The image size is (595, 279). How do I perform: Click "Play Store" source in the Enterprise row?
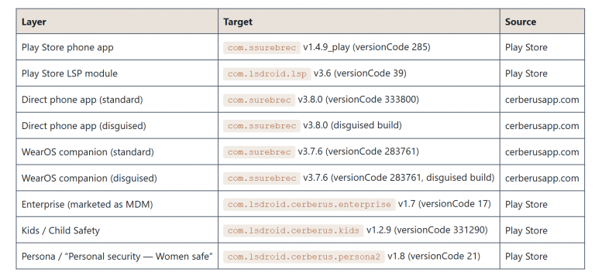[x=526, y=204]
